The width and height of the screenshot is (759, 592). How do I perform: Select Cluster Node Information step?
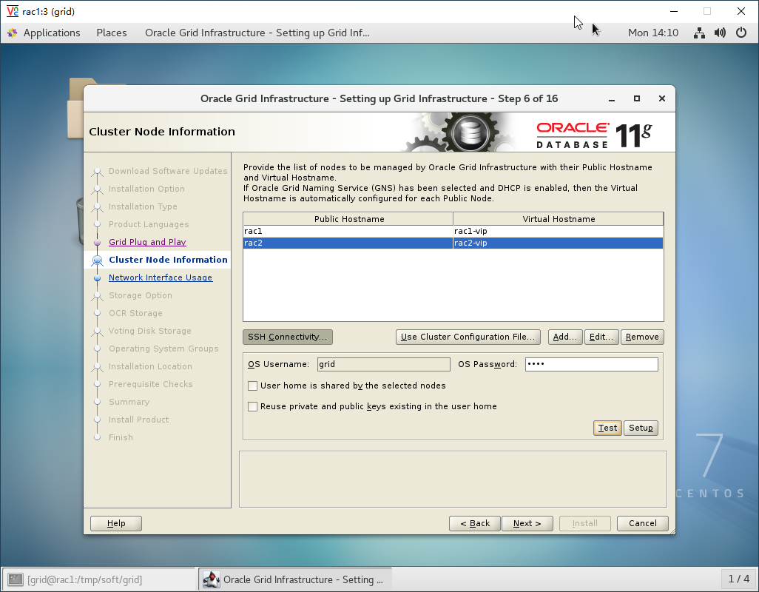(x=168, y=260)
